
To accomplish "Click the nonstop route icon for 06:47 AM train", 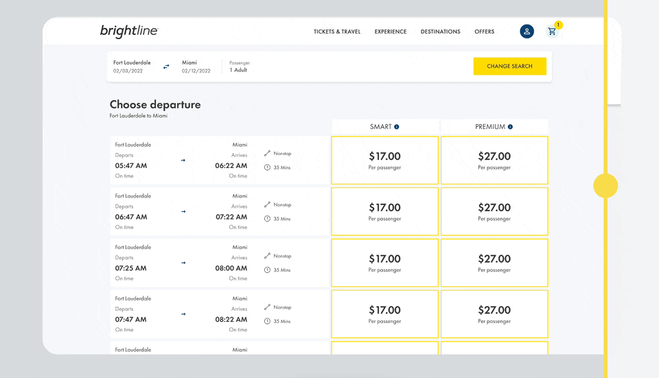I will (267, 204).
